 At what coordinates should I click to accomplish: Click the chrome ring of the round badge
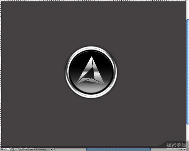[91, 48]
